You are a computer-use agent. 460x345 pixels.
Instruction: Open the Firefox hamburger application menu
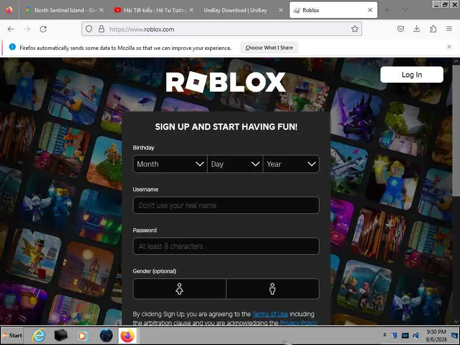pyautogui.click(x=449, y=29)
